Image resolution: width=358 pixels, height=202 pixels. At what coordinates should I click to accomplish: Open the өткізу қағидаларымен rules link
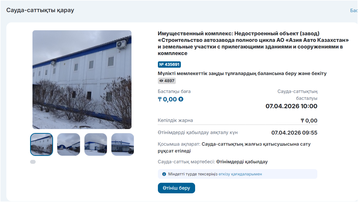(x=240, y=174)
